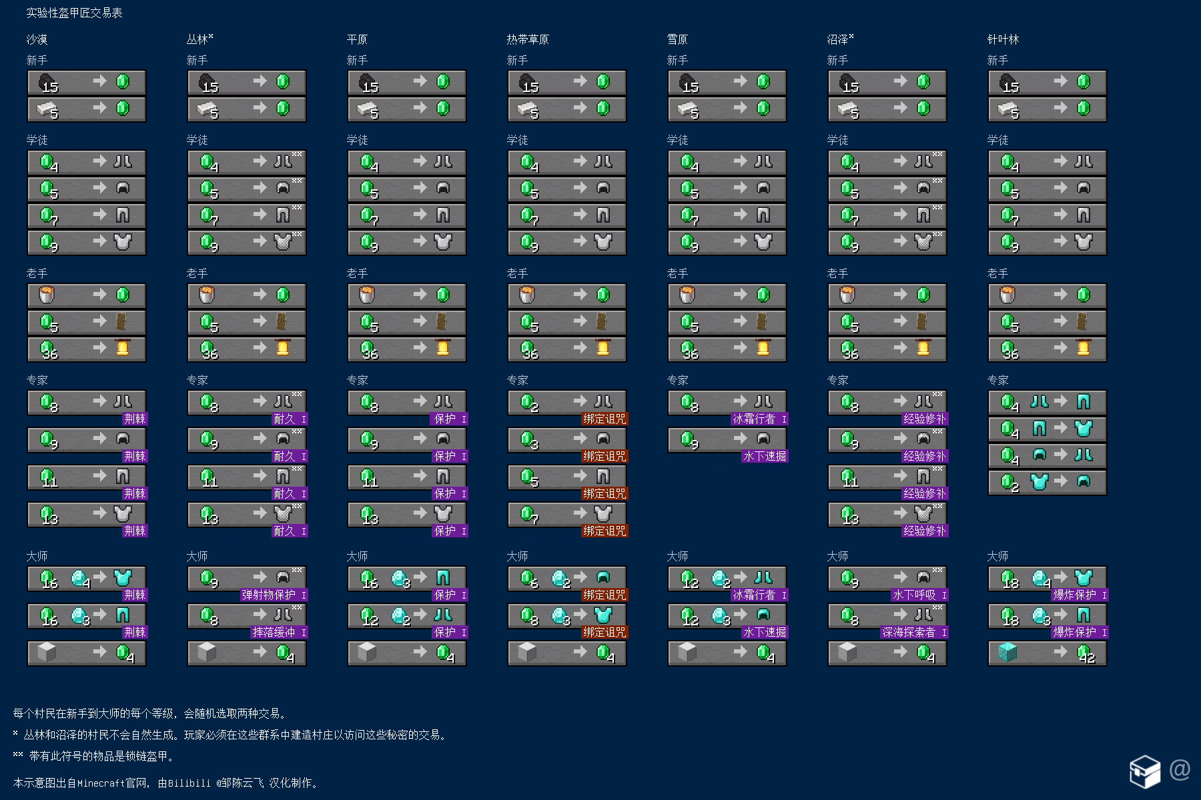Click the 大师 heading in 沙漠 column
1201x800 pixels.
coord(37,556)
